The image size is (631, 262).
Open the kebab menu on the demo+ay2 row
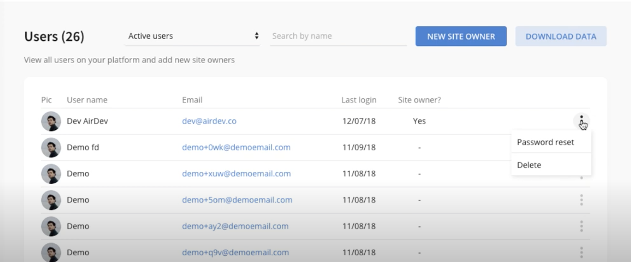[x=581, y=226]
